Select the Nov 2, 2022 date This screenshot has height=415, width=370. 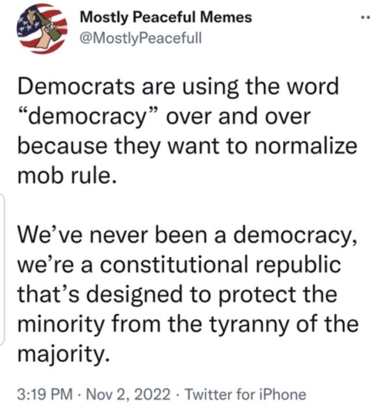[130, 395]
